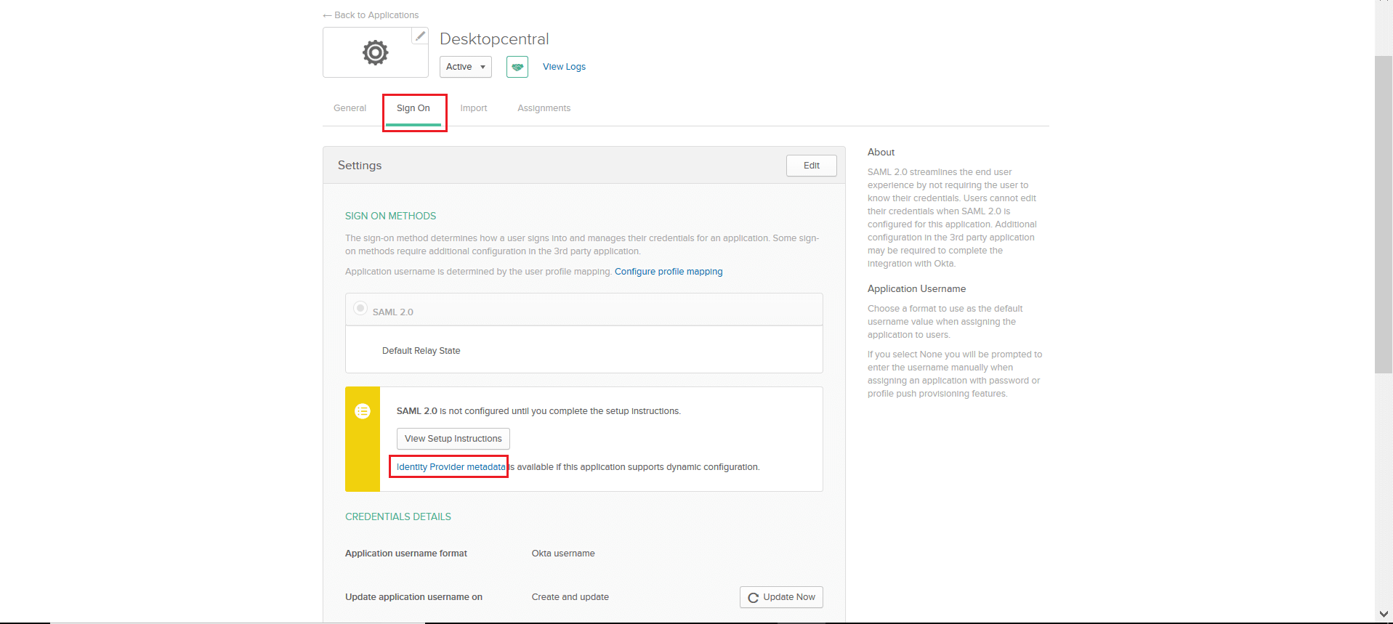
Task: Click the Edit settings button
Action: click(812, 166)
